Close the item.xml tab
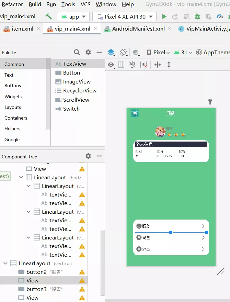230x302 pixels. point(38,29)
